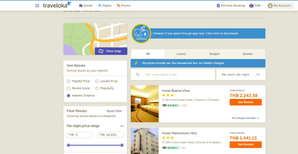Switch to the Budget tab
Screen dimensions: 298x154
tap(215, 54)
